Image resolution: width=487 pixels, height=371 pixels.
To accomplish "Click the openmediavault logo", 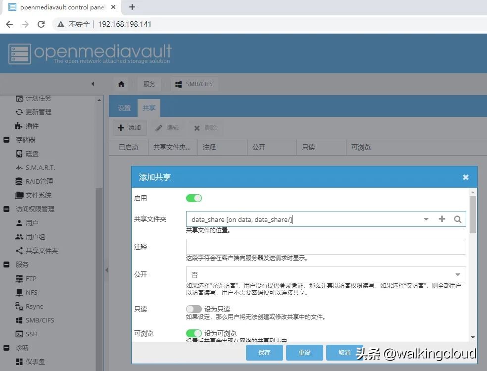I will (90, 53).
